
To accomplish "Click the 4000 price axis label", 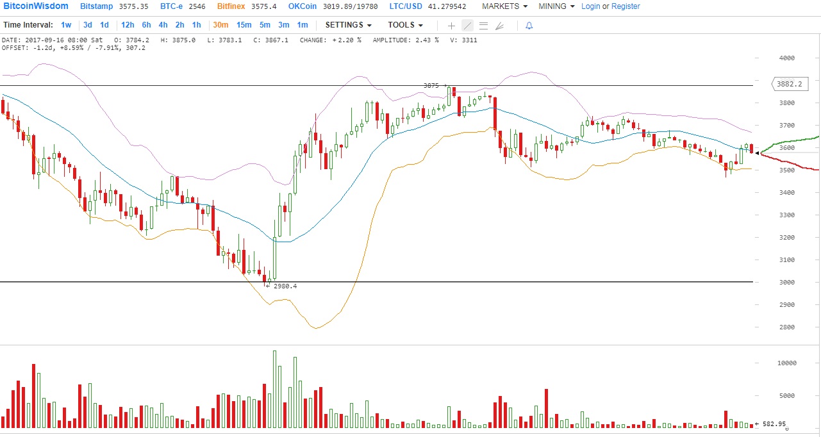I will 786,58.
